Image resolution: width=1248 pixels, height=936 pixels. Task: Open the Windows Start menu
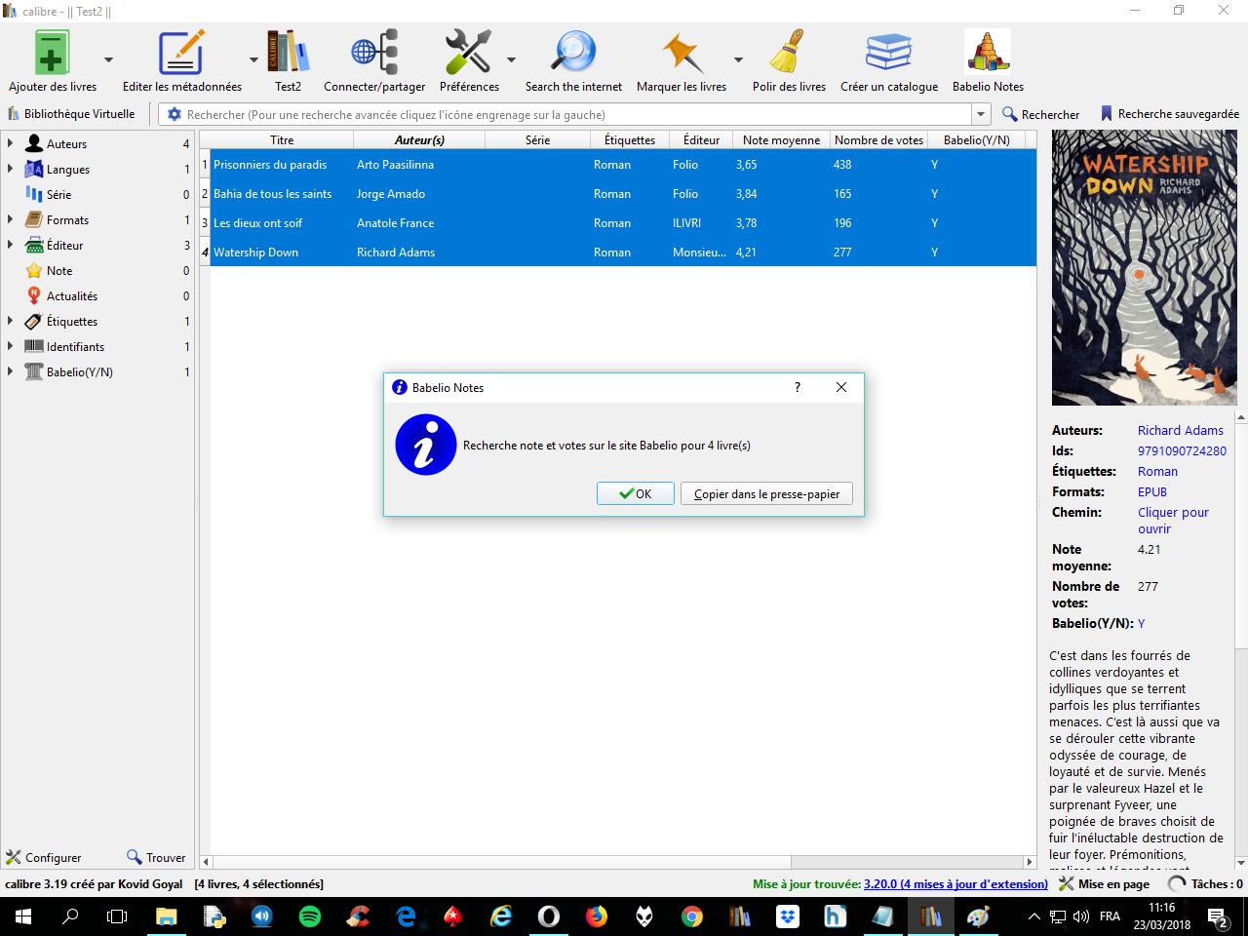pos(22,916)
